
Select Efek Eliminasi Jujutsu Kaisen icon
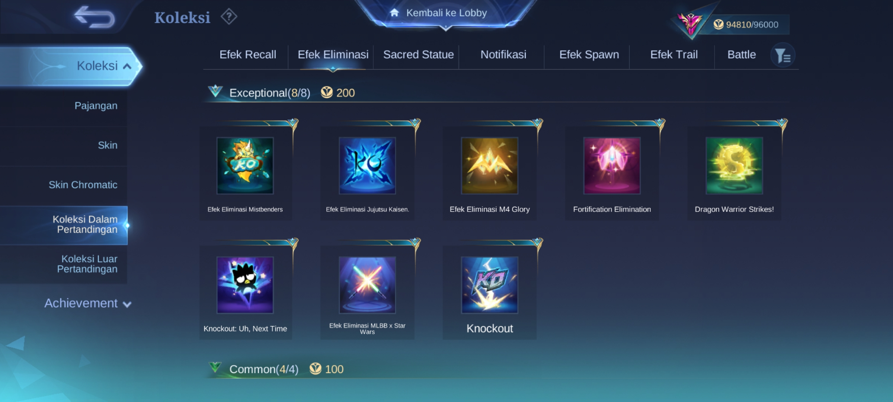(367, 166)
